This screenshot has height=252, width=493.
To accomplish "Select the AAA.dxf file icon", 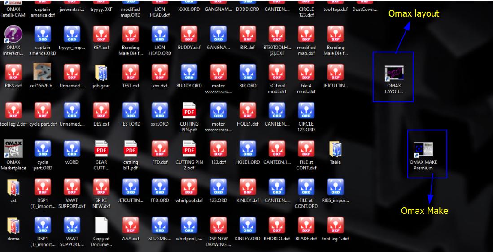I will (131, 225).
